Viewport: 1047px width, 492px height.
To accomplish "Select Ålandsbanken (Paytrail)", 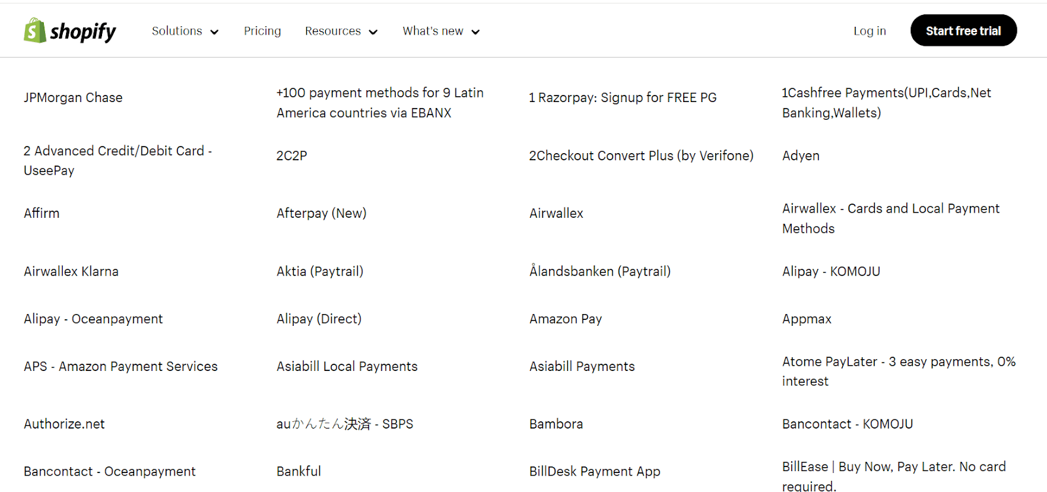I will [x=600, y=271].
